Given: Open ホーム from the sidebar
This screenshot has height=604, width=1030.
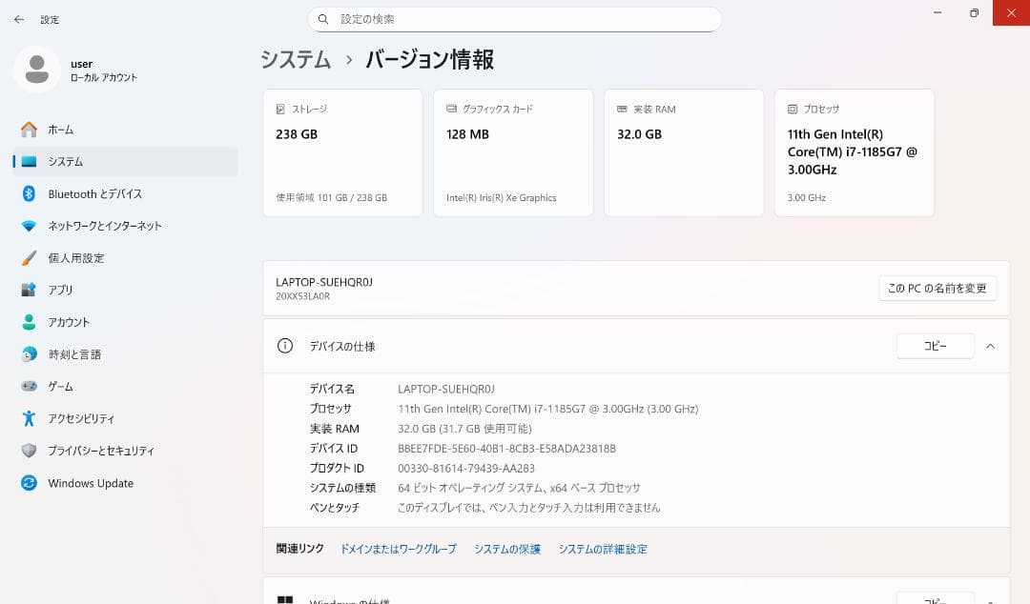Looking at the screenshot, I should [61, 130].
